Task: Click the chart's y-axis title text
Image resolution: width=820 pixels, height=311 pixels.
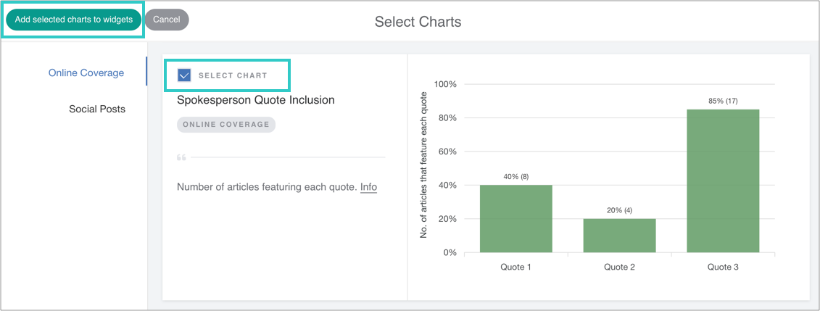Action: (424, 167)
